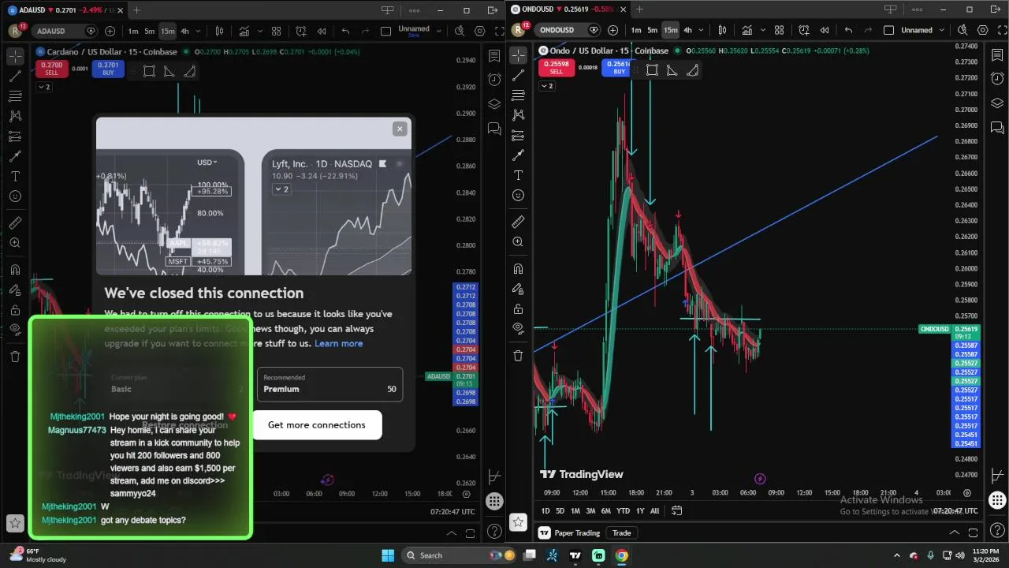This screenshot has width=1009, height=568.
Task: Toggle magnet mode in ONDOUSD sidebar
Action: tap(518, 269)
